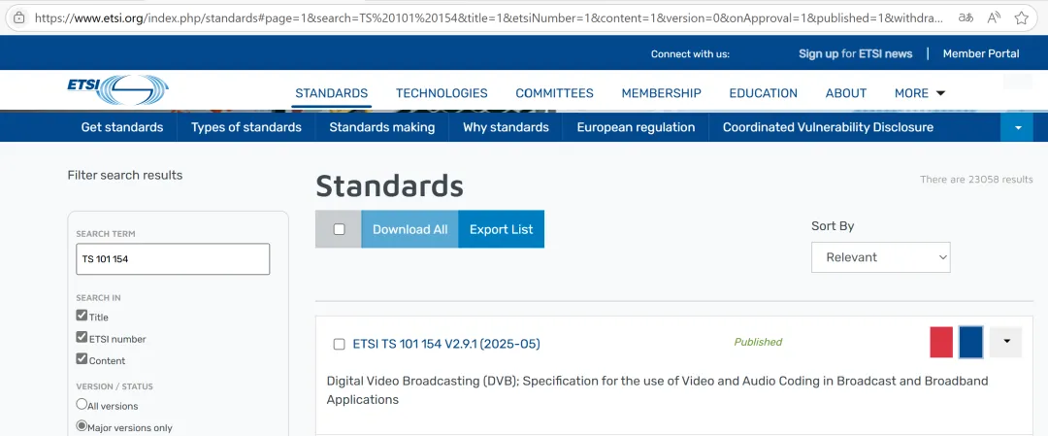The height and width of the screenshot is (436, 1048).
Task: Select the All versions radio button
Action: pyautogui.click(x=82, y=404)
